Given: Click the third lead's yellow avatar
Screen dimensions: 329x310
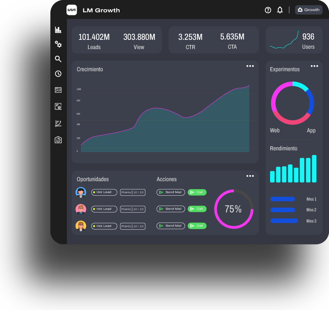Looking at the screenshot, I should (x=81, y=226).
